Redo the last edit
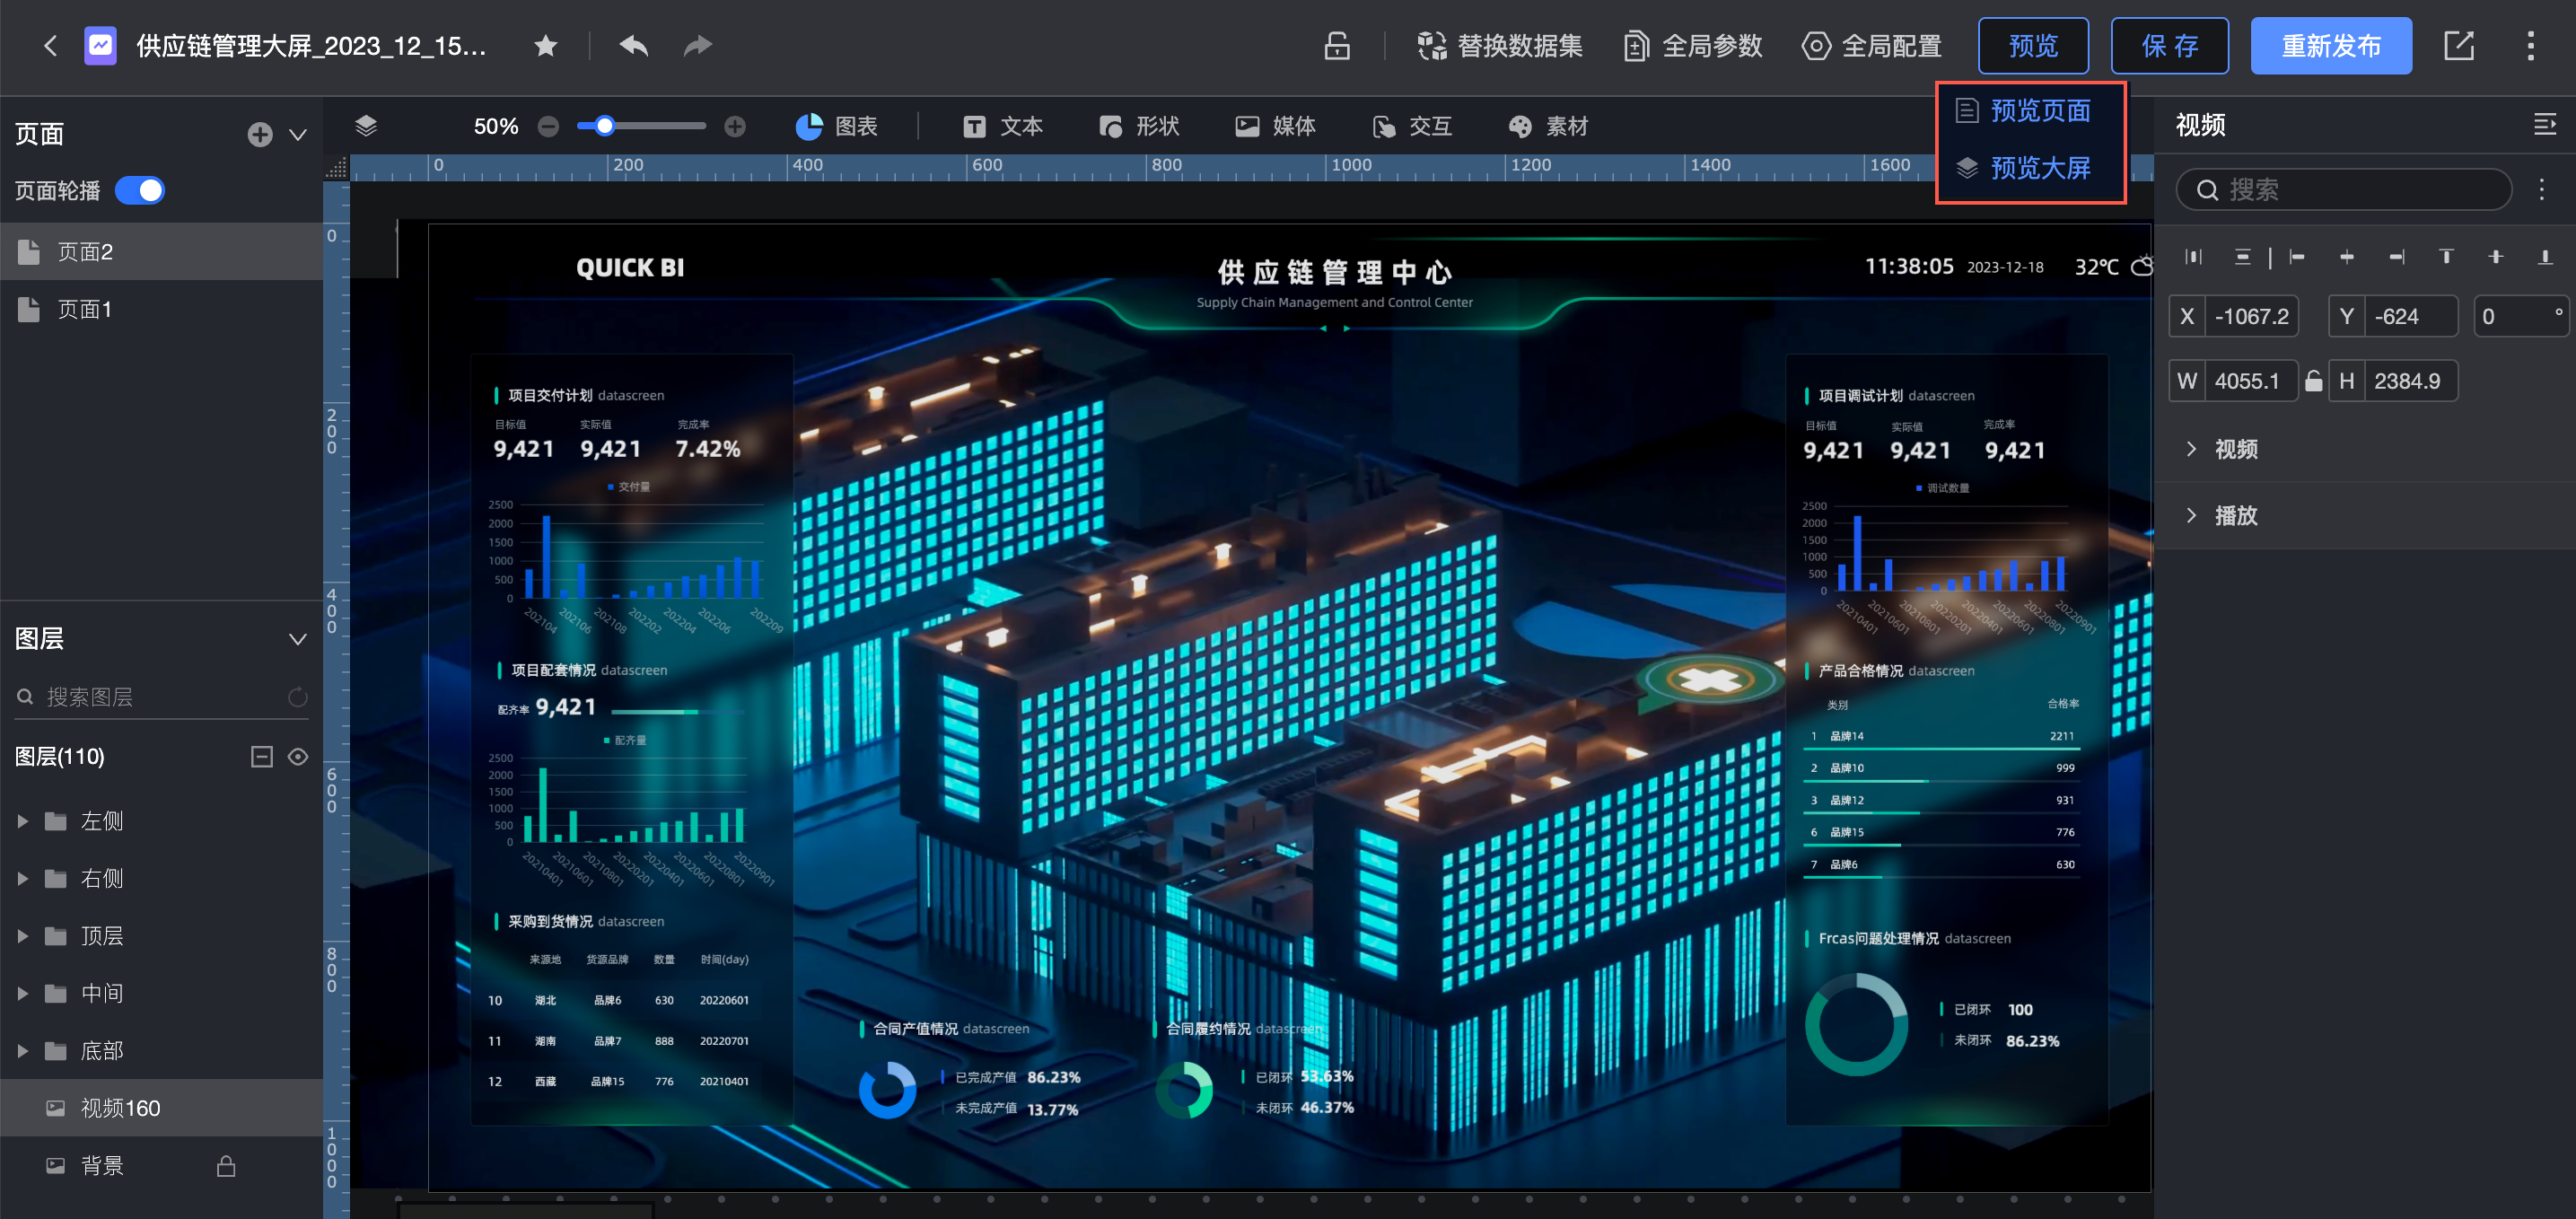The height and width of the screenshot is (1219, 2576). coord(698,46)
